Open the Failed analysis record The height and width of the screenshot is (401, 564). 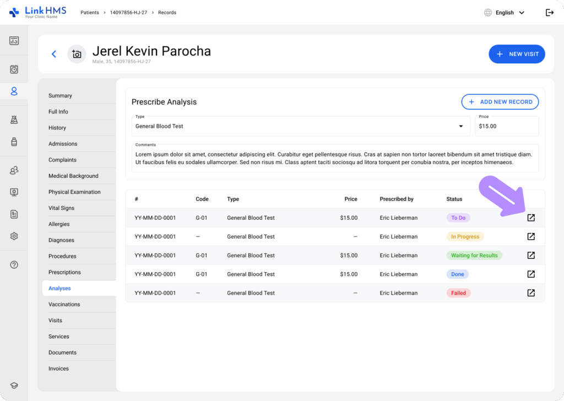tap(531, 292)
